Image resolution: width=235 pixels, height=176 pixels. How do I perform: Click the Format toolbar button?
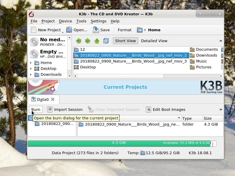tap(125, 30)
